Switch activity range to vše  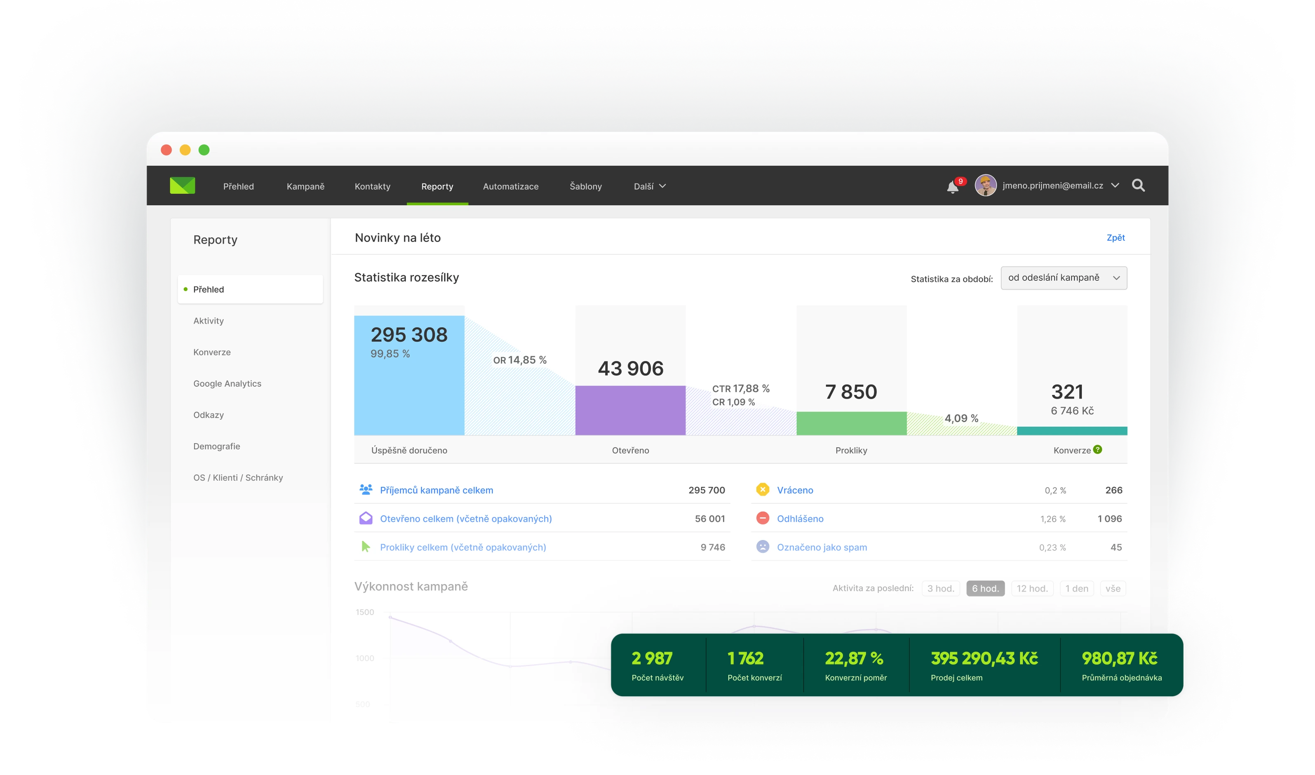[x=1112, y=589]
